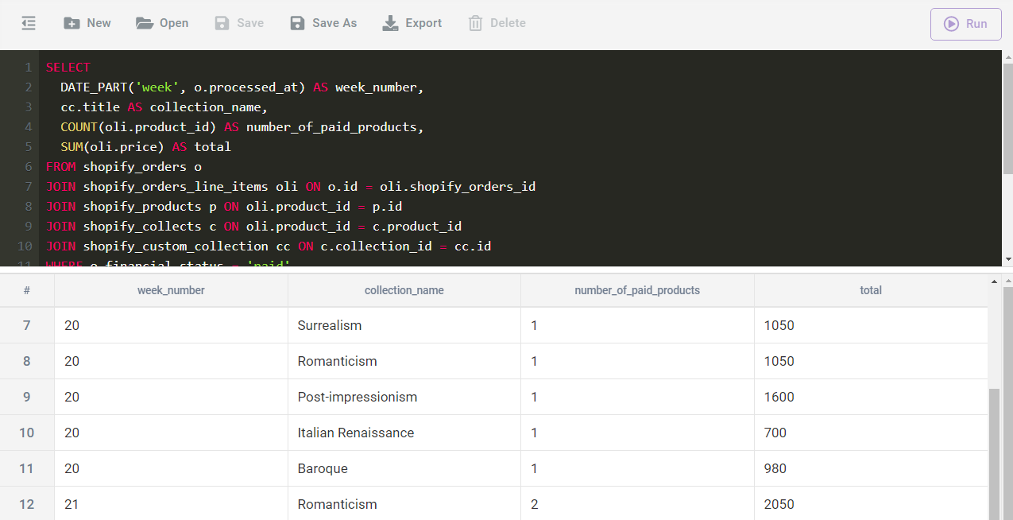The width and height of the screenshot is (1013, 520).
Task: Select the Italian Renaissance cell
Action: 404,433
